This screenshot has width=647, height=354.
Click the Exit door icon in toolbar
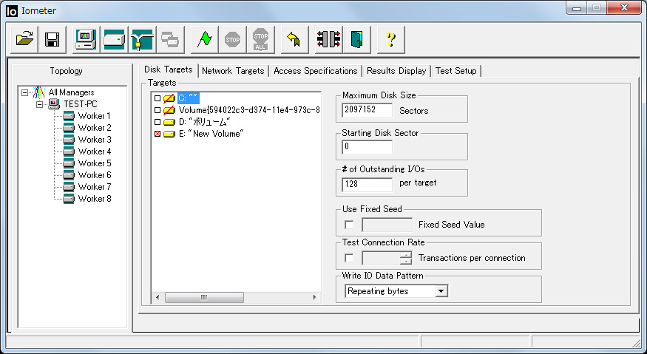(x=356, y=40)
